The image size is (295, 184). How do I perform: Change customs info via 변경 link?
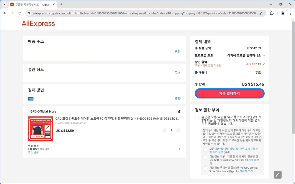pos(178,72)
